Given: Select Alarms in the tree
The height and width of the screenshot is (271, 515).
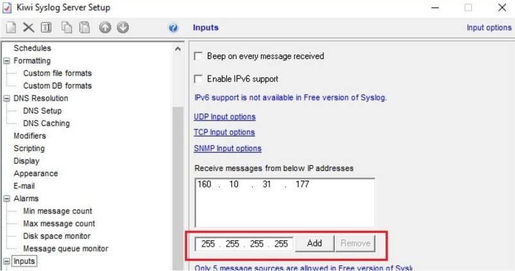Looking at the screenshot, I should pos(26,199).
